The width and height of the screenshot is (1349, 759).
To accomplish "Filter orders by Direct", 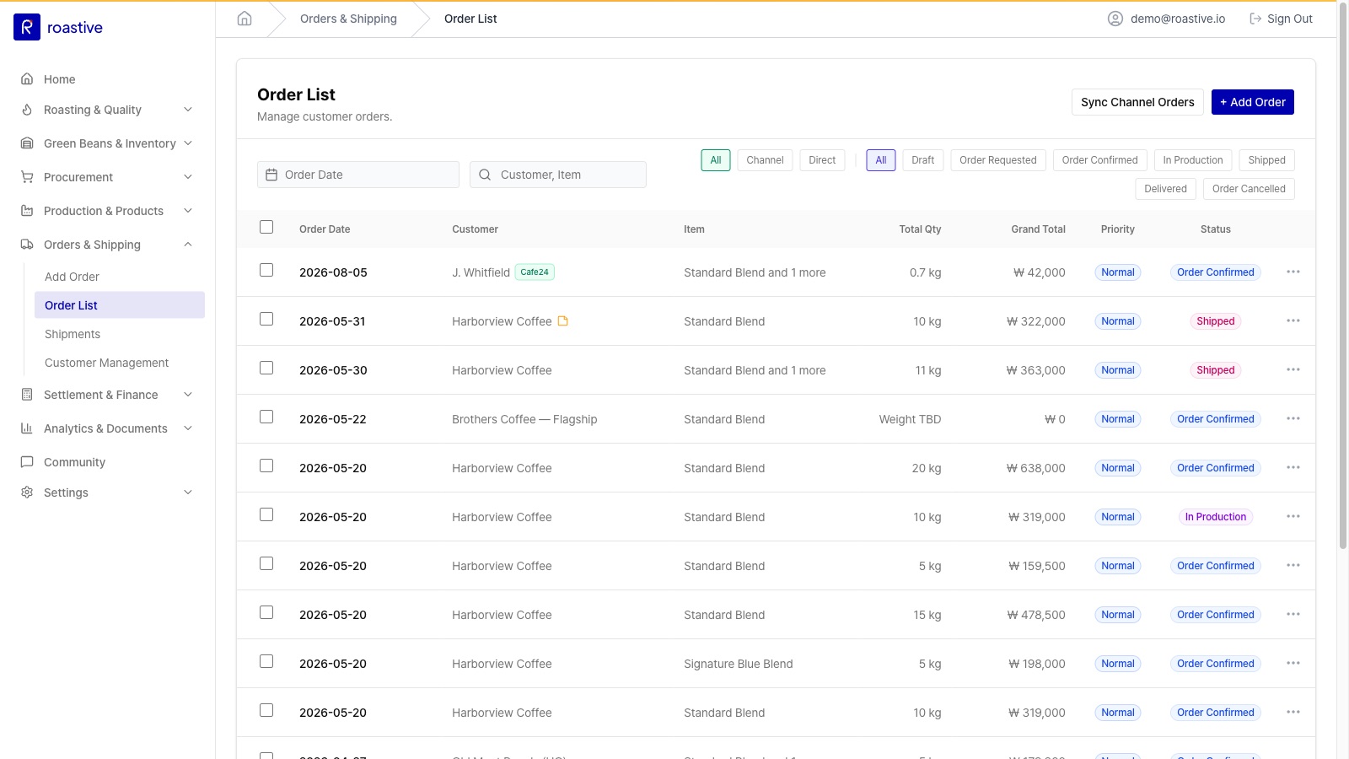I will pos(822,160).
